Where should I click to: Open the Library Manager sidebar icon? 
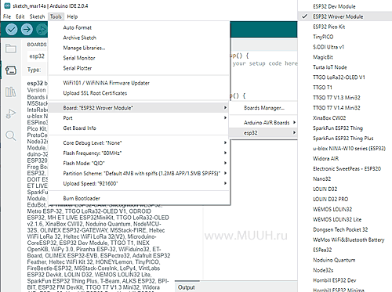click(x=11, y=92)
